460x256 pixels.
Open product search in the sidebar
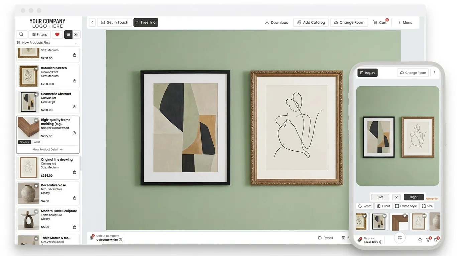click(x=22, y=34)
